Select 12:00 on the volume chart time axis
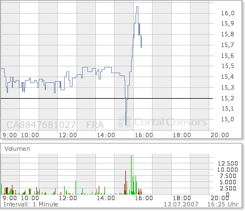245x211 pixels. (x=68, y=198)
